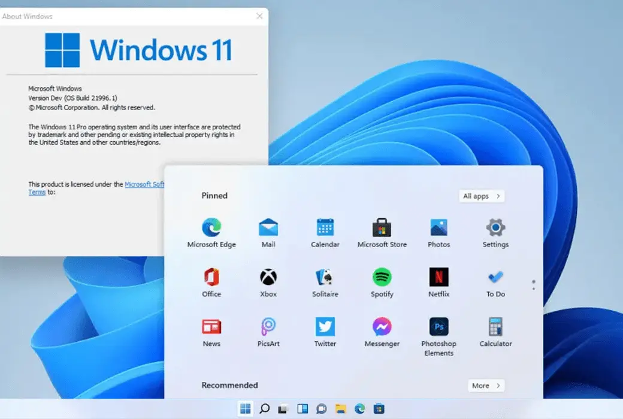Show More recommended items

486,385
